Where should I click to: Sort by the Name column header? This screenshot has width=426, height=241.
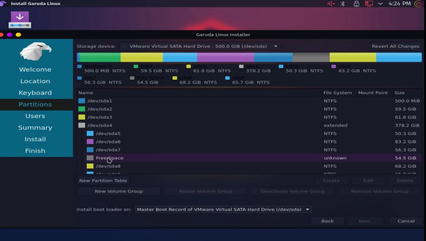[200, 93]
